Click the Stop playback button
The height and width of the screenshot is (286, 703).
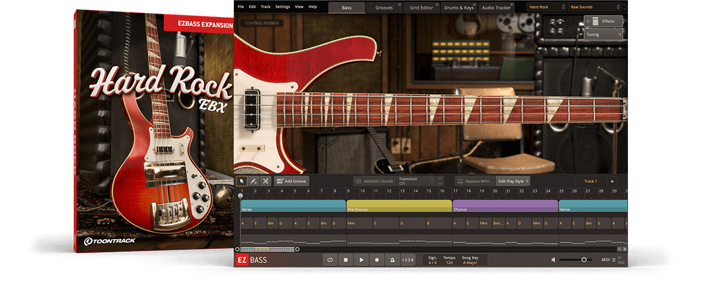[x=346, y=260]
